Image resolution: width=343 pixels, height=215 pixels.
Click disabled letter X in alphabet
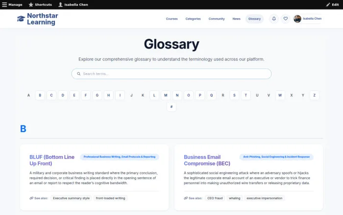(292, 95)
